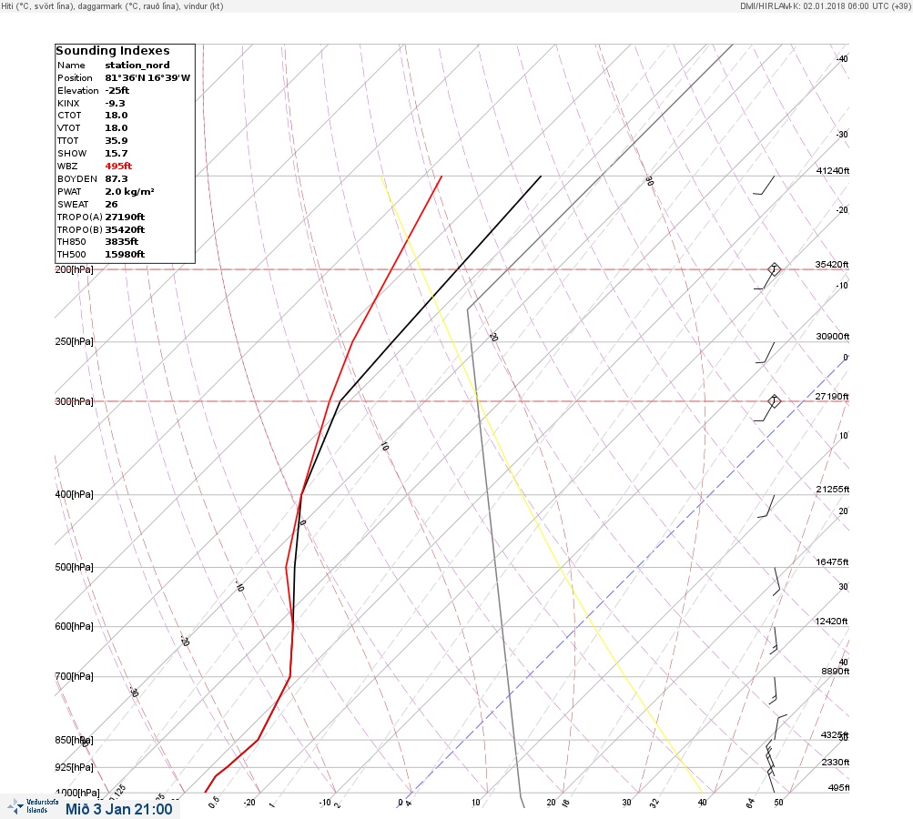Click the 600[hPa] pressure label
This screenshot has width=913, height=819.
[x=74, y=626]
